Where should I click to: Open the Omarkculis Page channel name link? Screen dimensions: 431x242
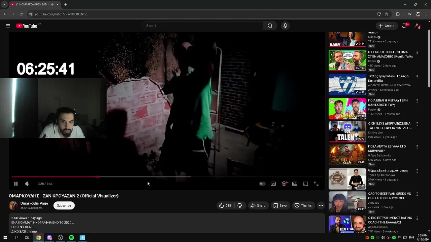click(34, 203)
